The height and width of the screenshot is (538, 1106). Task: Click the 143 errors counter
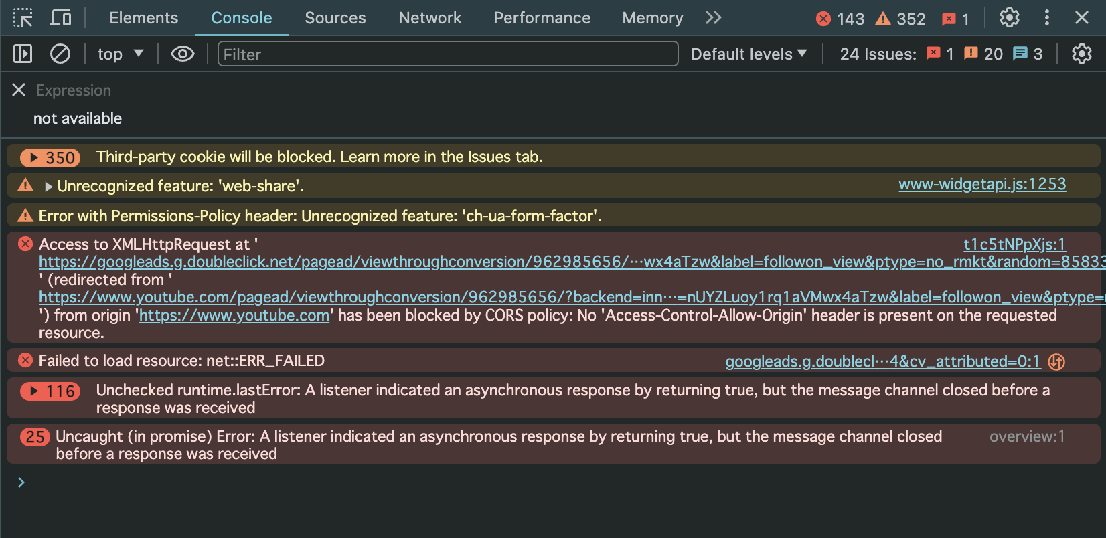coord(841,19)
